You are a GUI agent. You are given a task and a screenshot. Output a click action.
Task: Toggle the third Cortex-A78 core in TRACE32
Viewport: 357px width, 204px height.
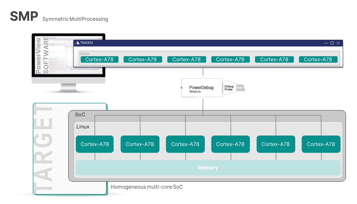coord(187,59)
